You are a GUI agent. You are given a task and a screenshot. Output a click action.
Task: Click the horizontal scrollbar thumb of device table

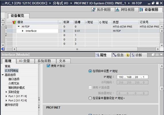[x=77, y=49]
